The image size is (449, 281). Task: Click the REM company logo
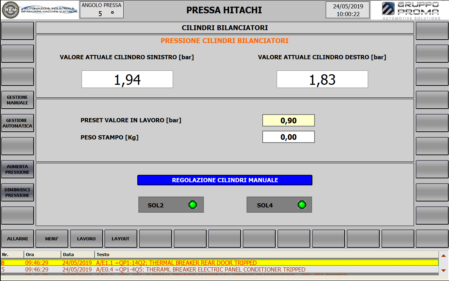(x=40, y=10)
